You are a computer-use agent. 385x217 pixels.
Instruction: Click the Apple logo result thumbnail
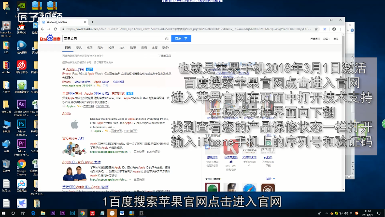coord(74,125)
